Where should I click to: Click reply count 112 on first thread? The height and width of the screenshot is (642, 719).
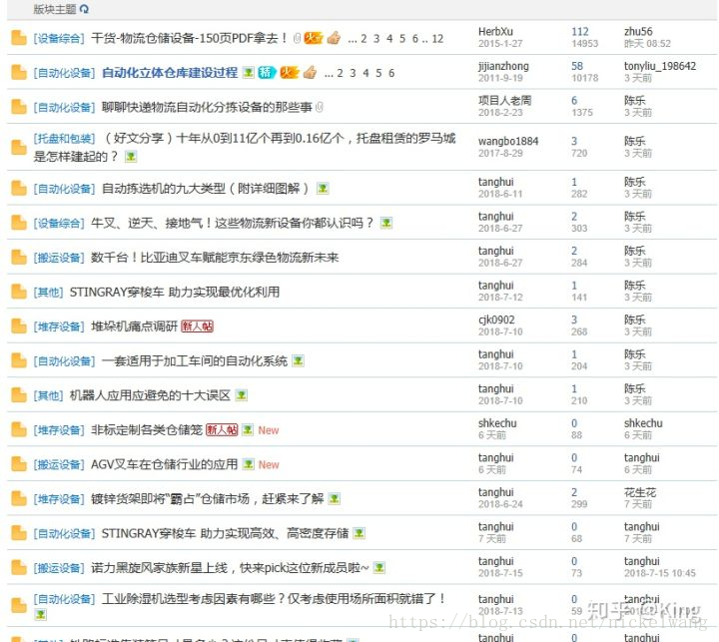[580, 32]
